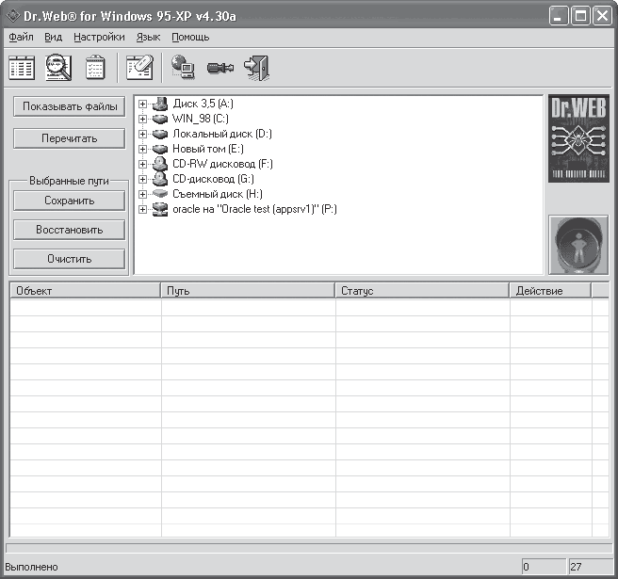The height and width of the screenshot is (579, 618).
Task: Click the magnifying glass scan icon
Action: click(x=58, y=67)
